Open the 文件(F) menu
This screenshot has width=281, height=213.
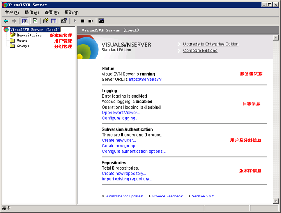[x=12, y=12]
